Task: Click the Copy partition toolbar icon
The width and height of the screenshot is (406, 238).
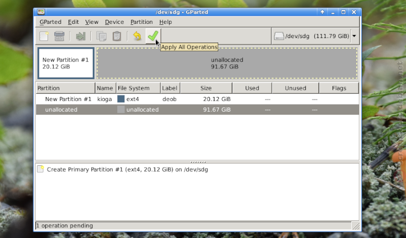Action: [x=101, y=36]
